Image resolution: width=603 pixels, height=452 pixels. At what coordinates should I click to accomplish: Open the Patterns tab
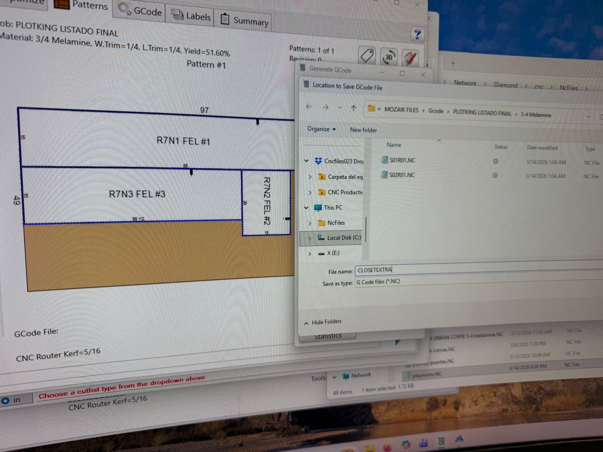point(81,5)
